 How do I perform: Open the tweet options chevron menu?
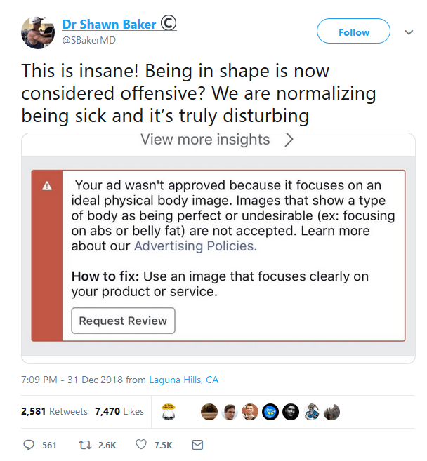tap(409, 32)
